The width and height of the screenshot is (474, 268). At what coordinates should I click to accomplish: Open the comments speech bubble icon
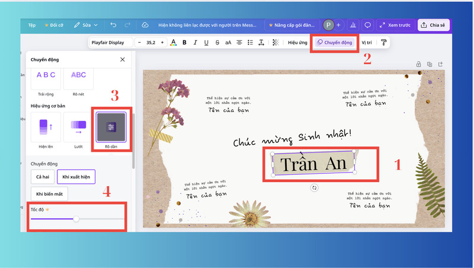coord(367,25)
